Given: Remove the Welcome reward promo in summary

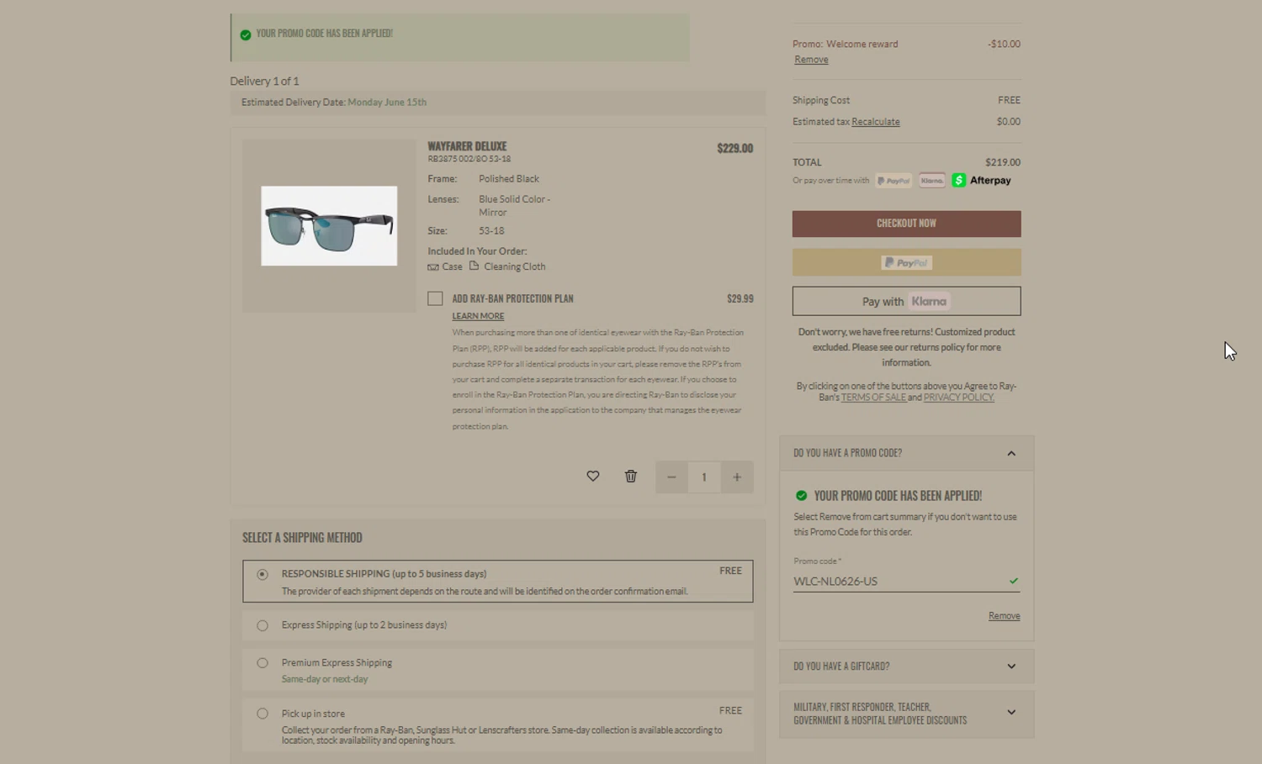Looking at the screenshot, I should click(811, 60).
